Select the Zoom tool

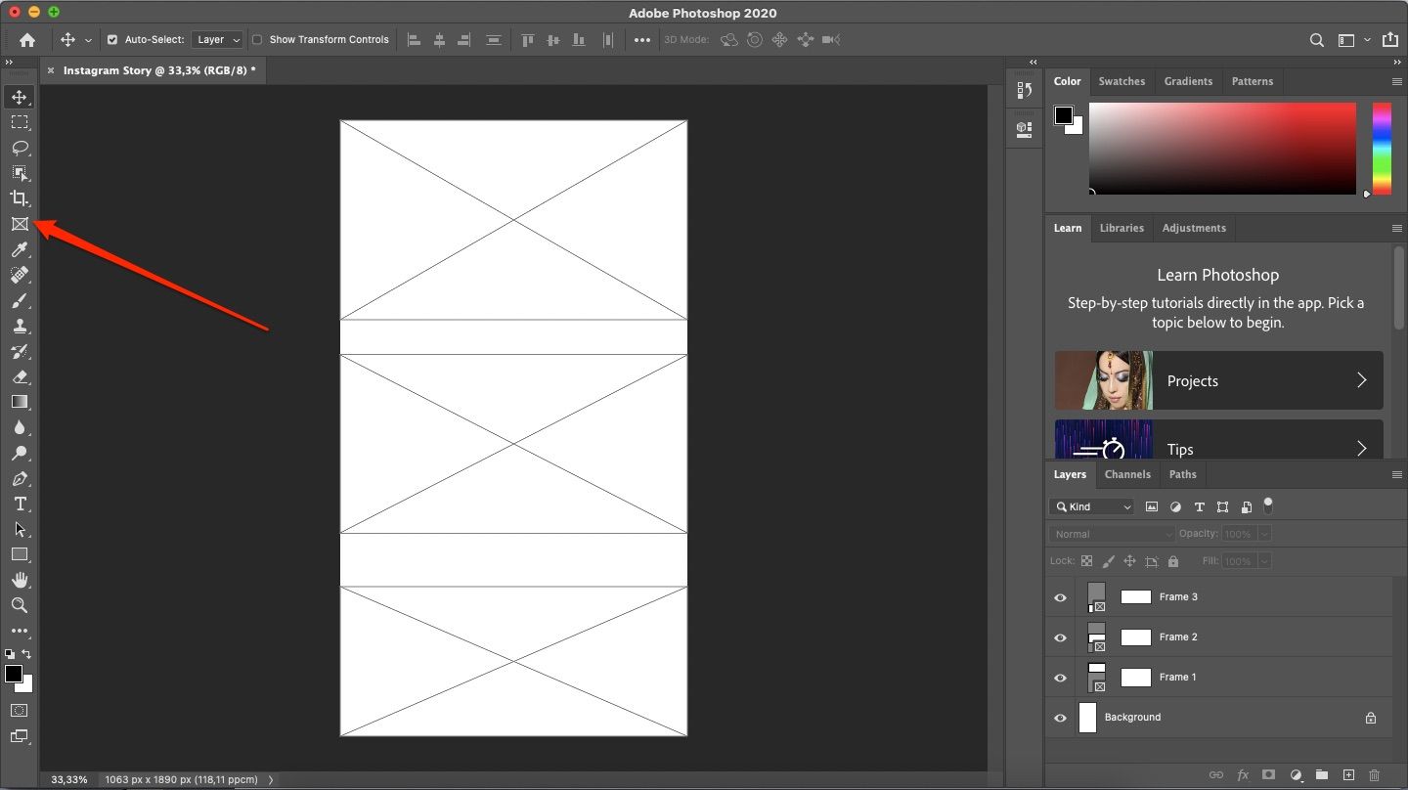[x=20, y=605]
